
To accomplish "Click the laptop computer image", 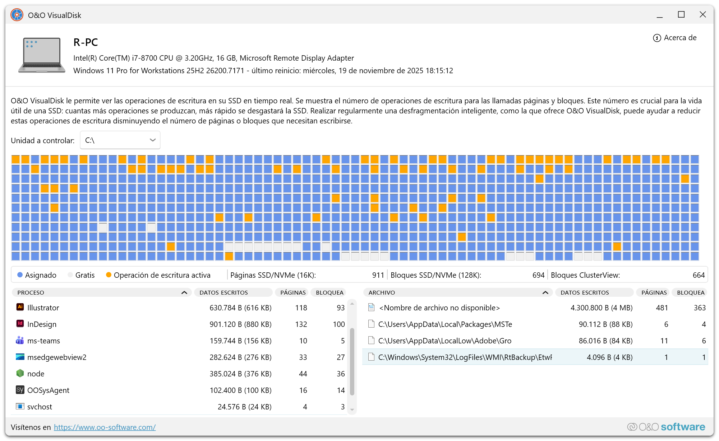I will 42,55.
